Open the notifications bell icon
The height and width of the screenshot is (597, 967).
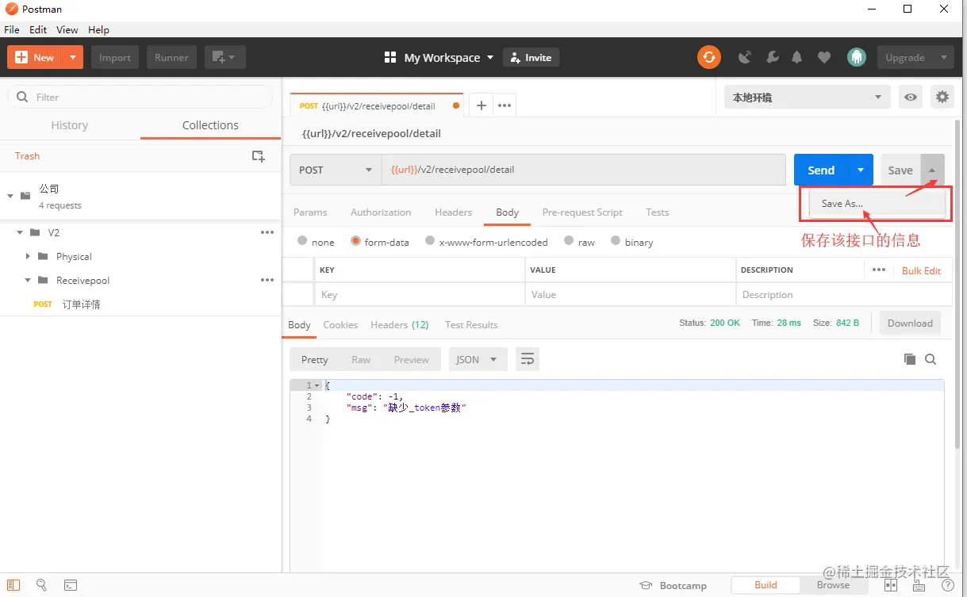click(x=797, y=57)
